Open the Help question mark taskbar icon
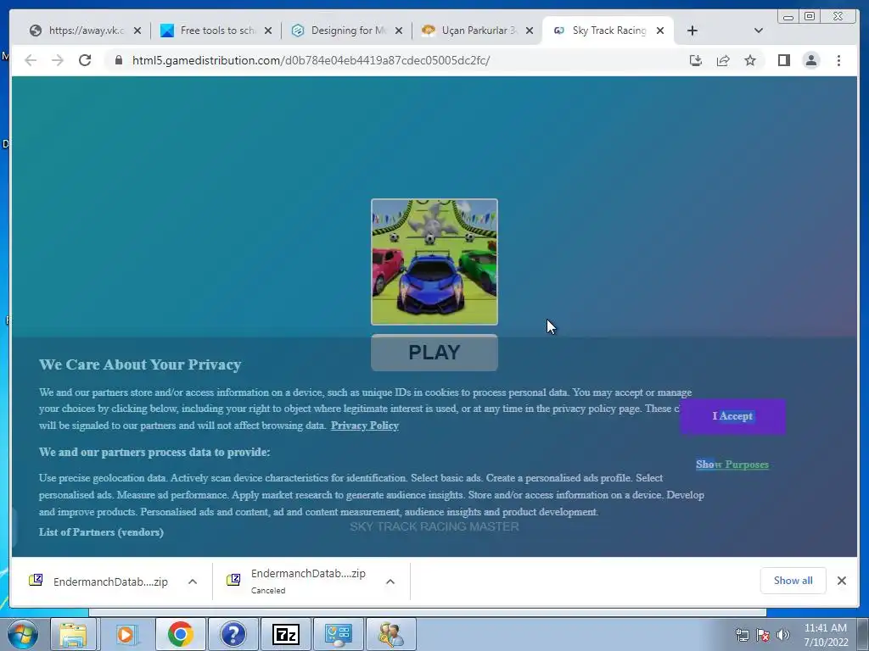This screenshot has height=651, width=869. 233,634
